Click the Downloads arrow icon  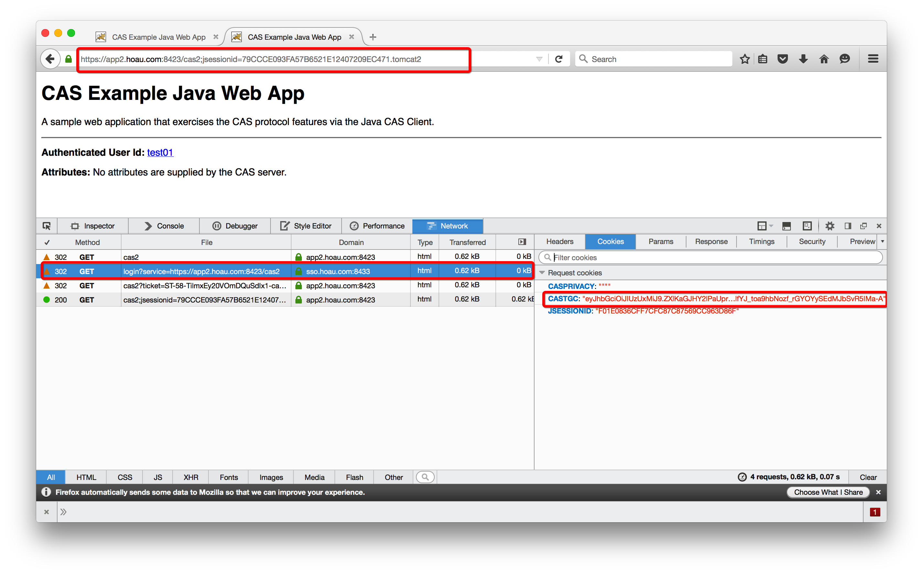pos(803,59)
